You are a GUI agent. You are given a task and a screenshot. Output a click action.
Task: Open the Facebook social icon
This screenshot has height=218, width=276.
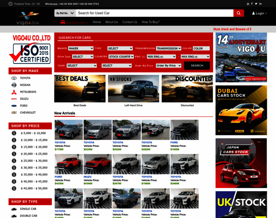click(x=252, y=4)
